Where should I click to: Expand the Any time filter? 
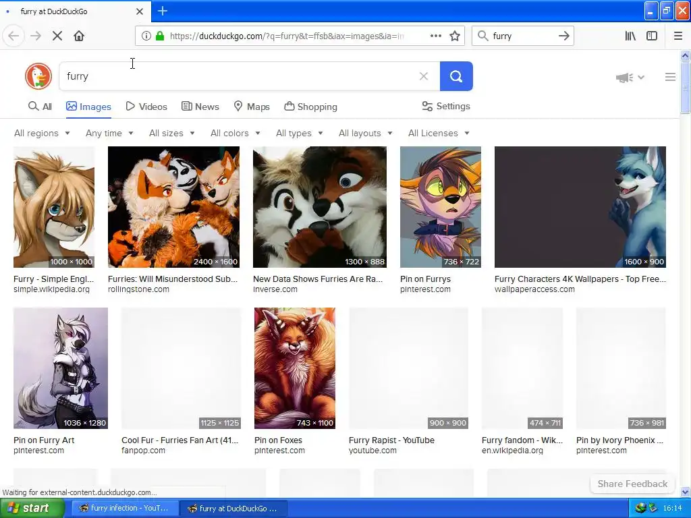pos(109,133)
